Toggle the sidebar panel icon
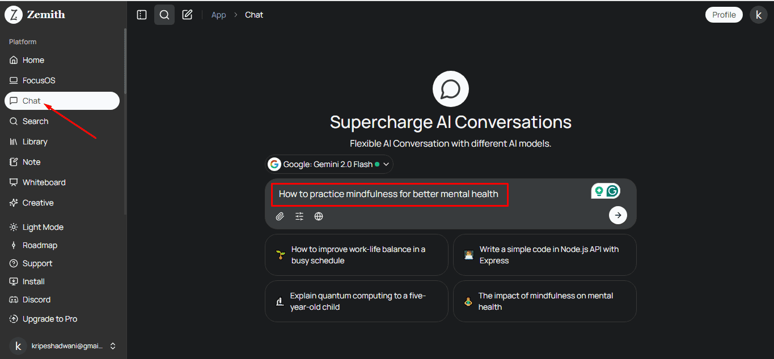This screenshot has width=774, height=359. click(142, 15)
